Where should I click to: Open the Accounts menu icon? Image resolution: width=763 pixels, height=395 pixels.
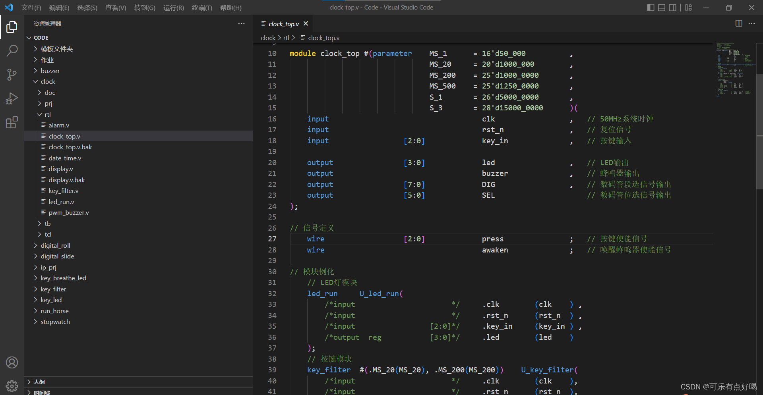(12, 362)
